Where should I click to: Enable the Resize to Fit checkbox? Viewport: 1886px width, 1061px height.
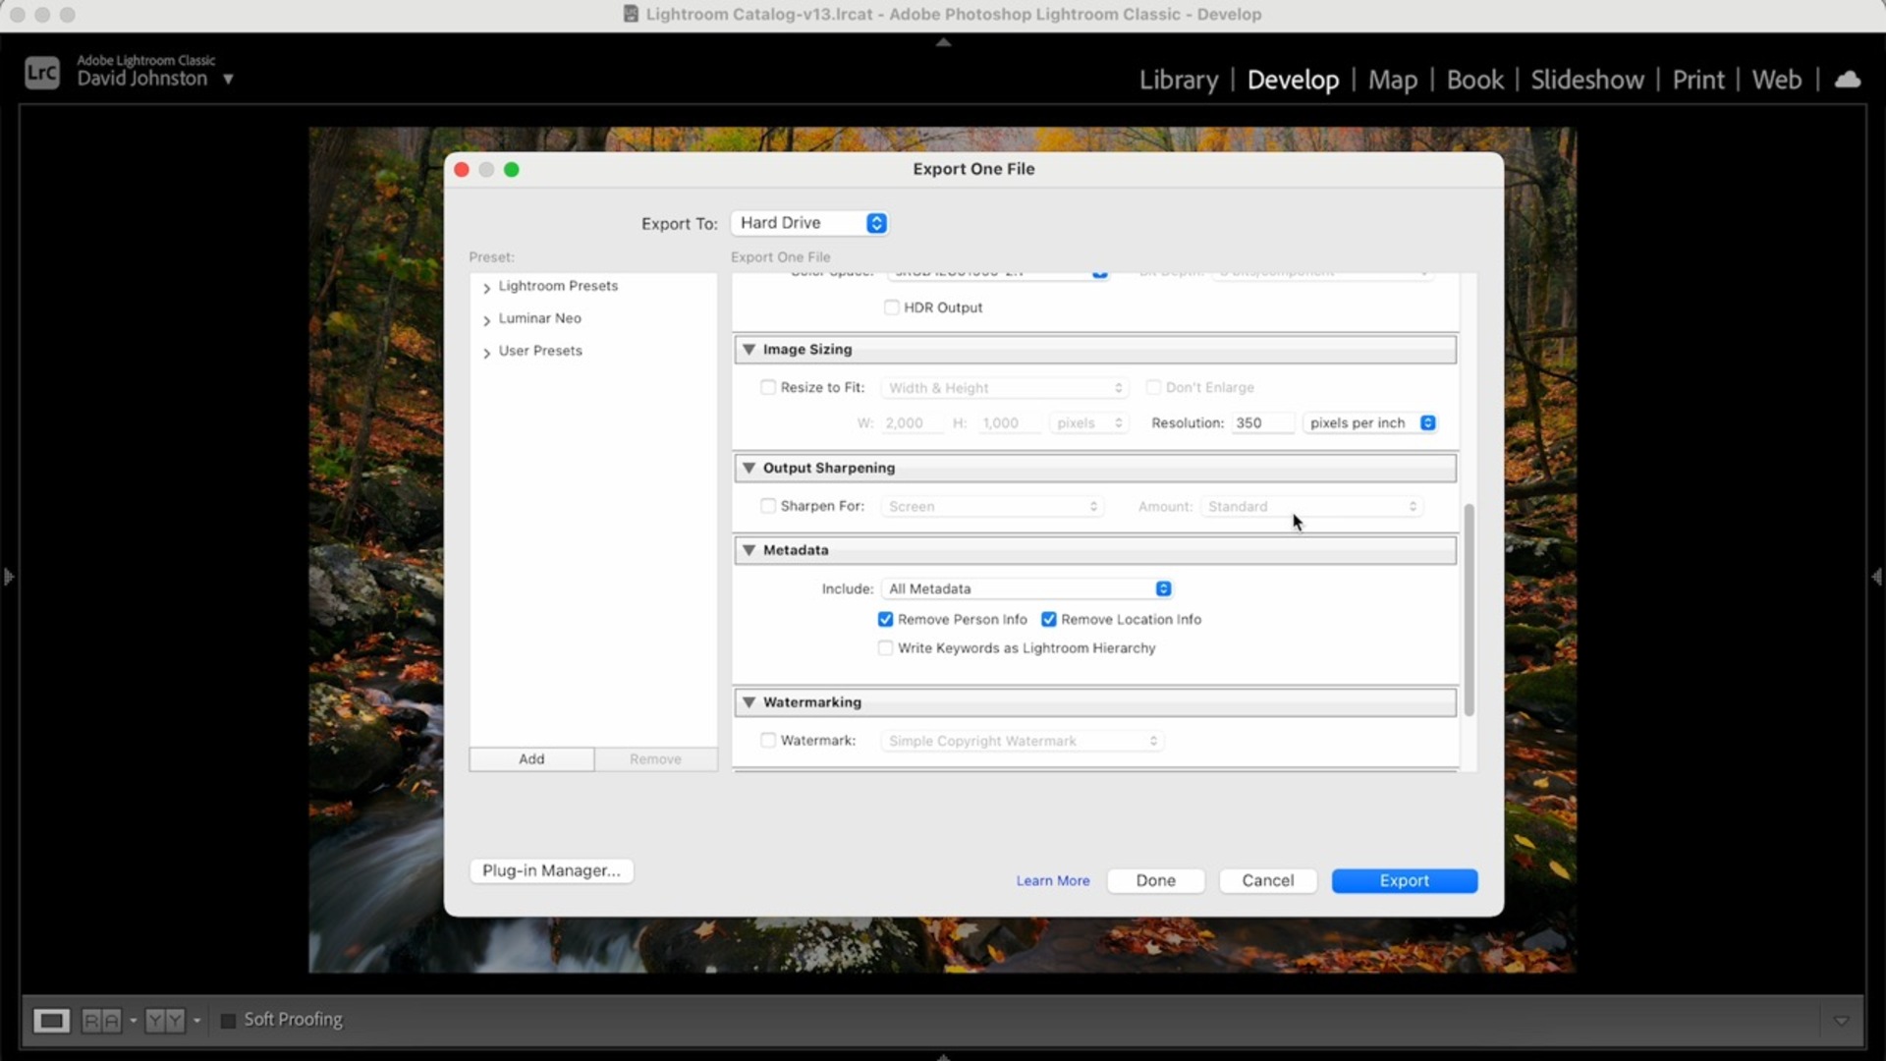(768, 388)
